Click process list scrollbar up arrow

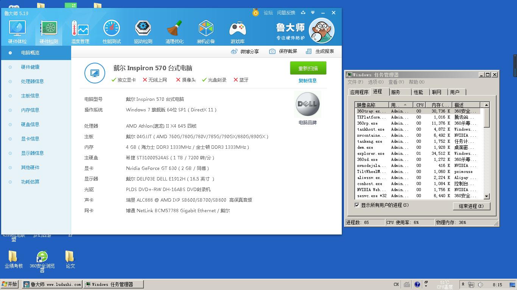click(487, 105)
